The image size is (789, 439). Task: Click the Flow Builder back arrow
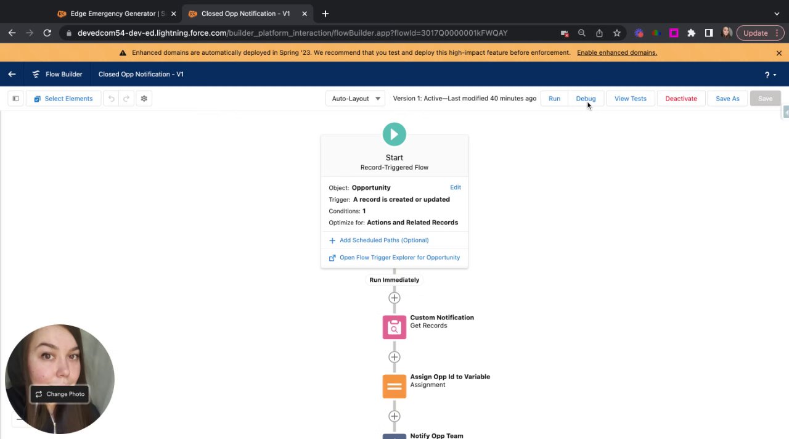pyautogui.click(x=12, y=74)
